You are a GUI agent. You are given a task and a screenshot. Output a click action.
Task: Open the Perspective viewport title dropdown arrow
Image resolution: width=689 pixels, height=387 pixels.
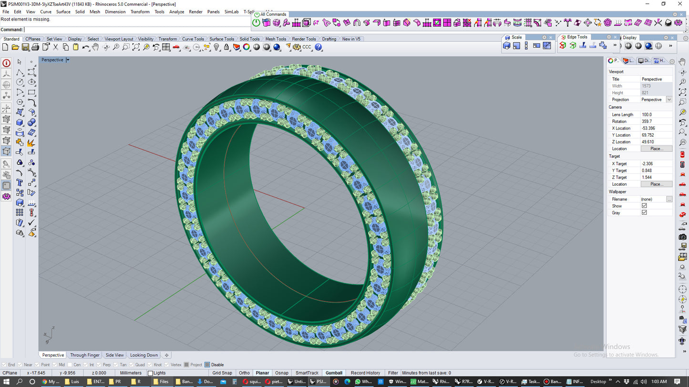68,60
